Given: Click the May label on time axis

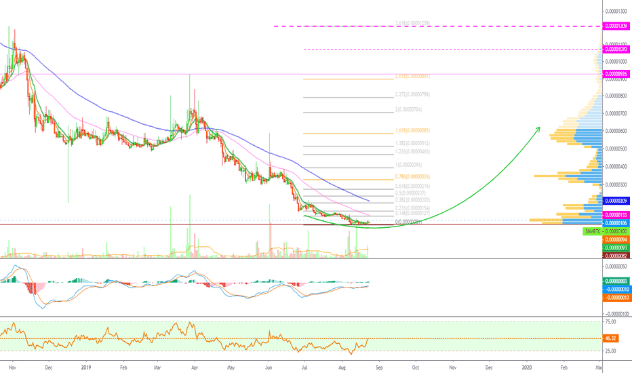Looking at the screenshot, I should point(231,368).
